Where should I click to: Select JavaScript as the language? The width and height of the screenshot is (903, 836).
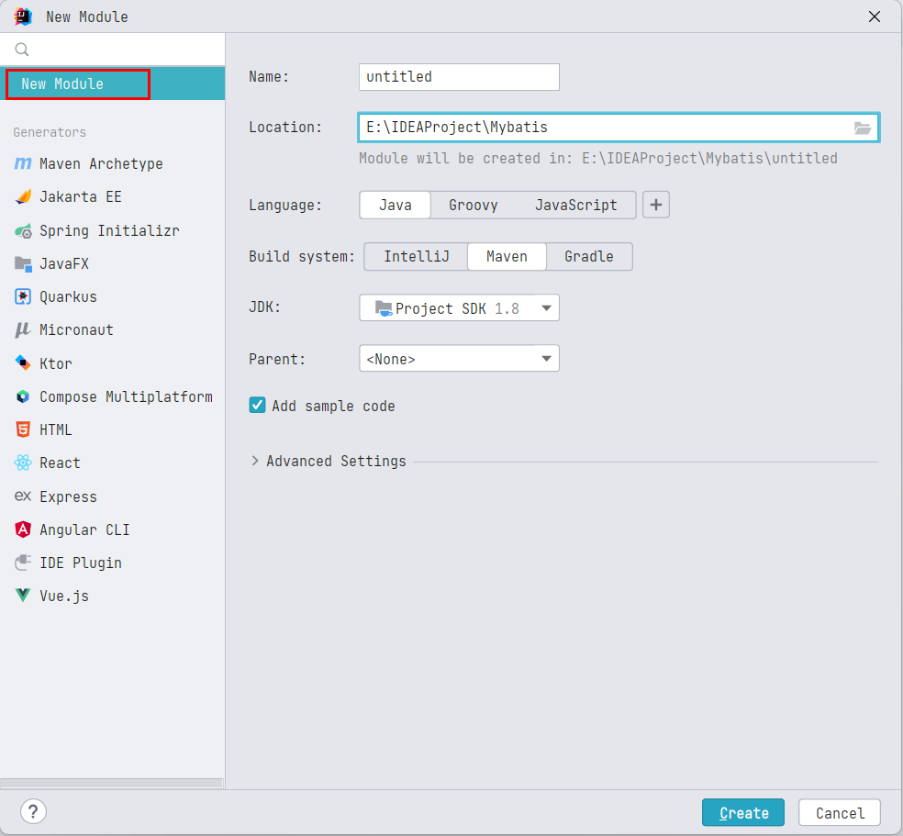pyautogui.click(x=576, y=205)
